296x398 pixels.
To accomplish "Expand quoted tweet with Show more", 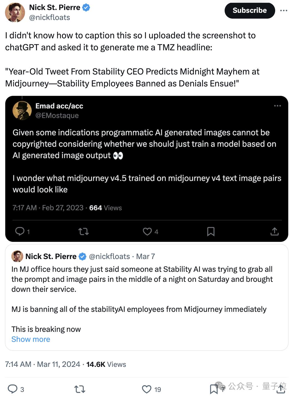I will (x=31, y=339).
